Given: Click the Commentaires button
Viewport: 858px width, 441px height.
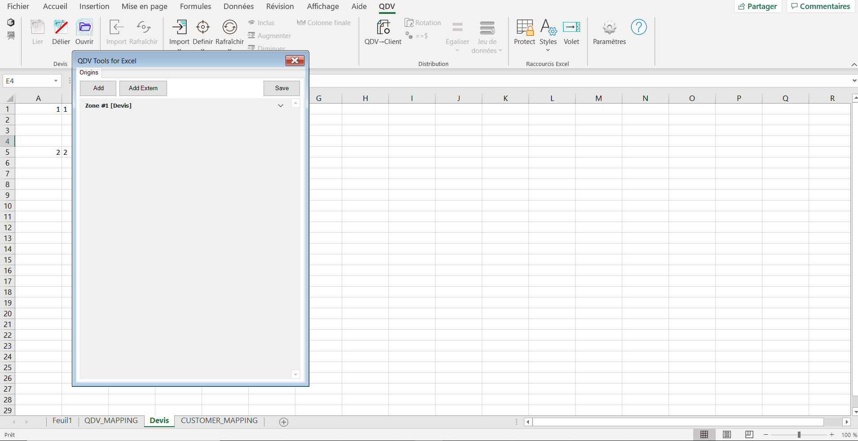Looking at the screenshot, I should 820,6.
